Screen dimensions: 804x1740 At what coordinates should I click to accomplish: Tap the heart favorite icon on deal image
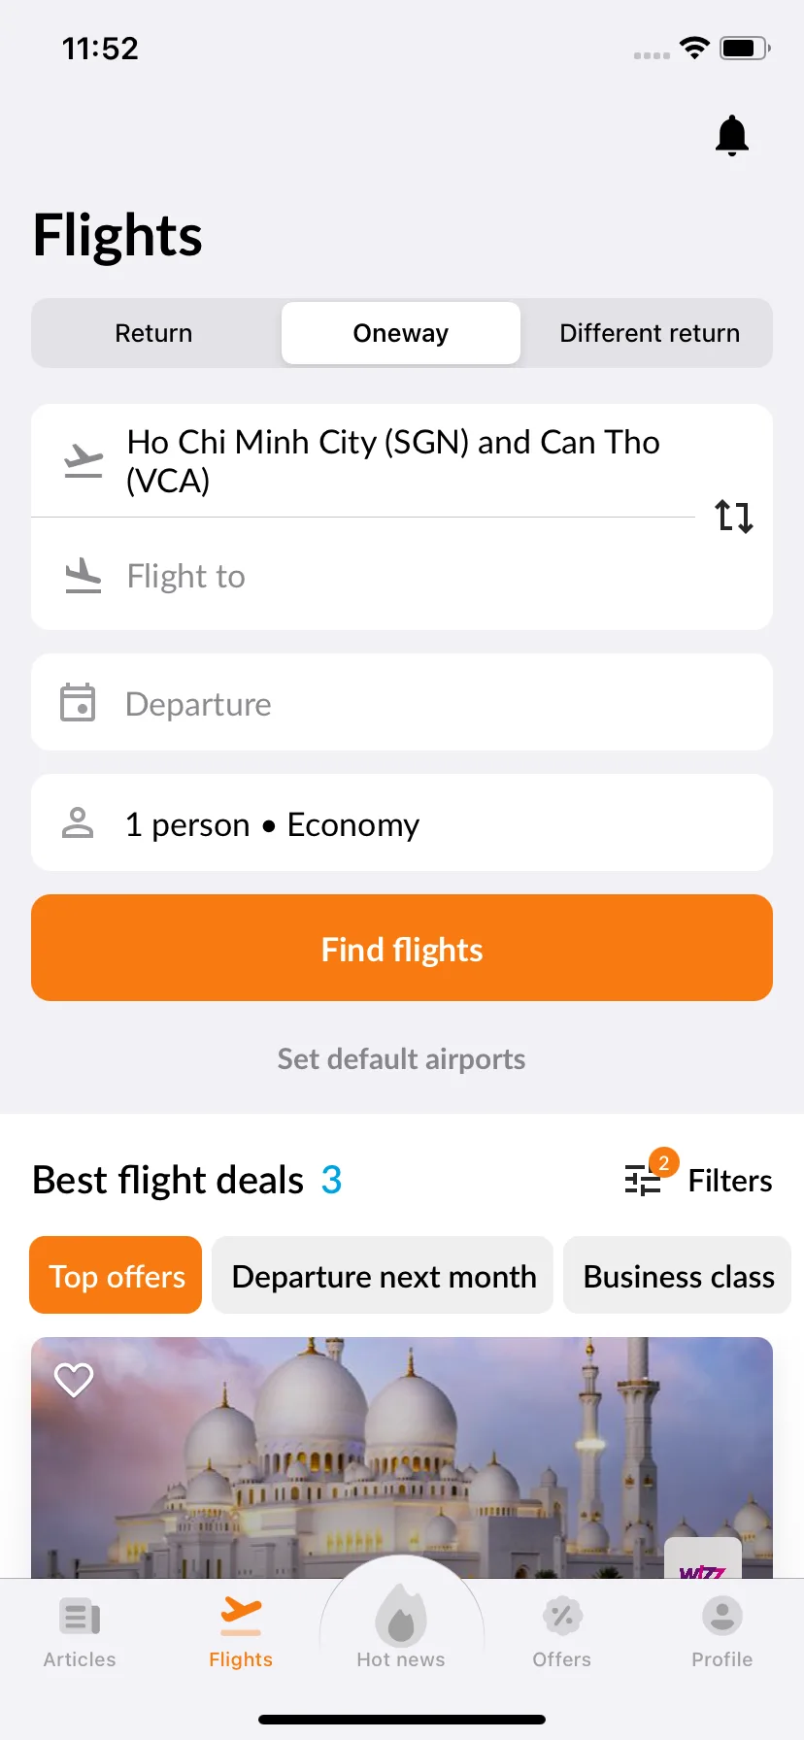click(x=74, y=1379)
